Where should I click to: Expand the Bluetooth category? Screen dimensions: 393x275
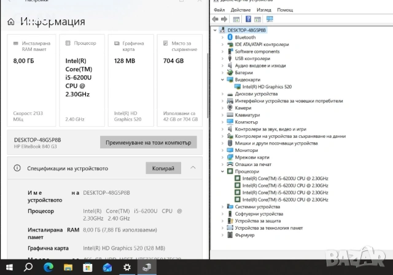(x=222, y=37)
